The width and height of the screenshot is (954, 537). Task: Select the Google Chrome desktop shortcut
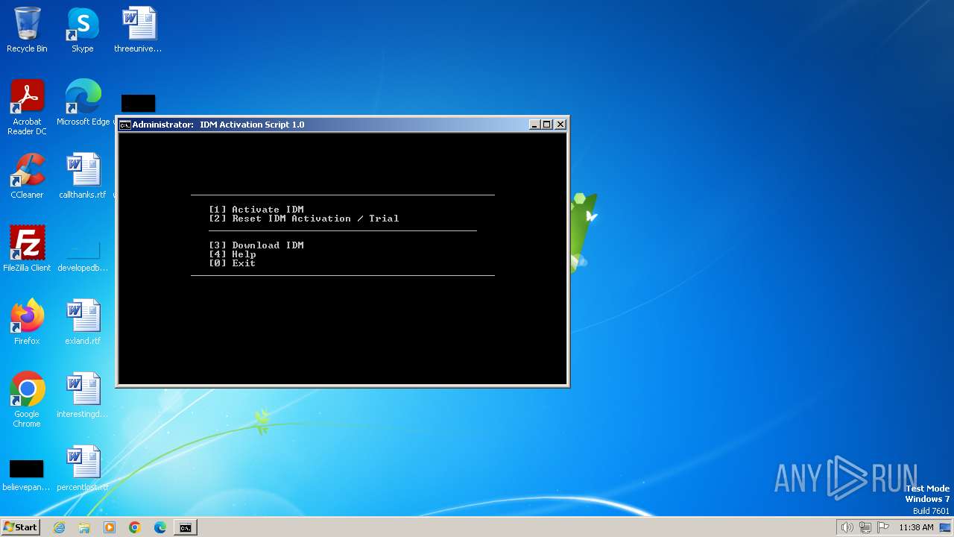27,400
